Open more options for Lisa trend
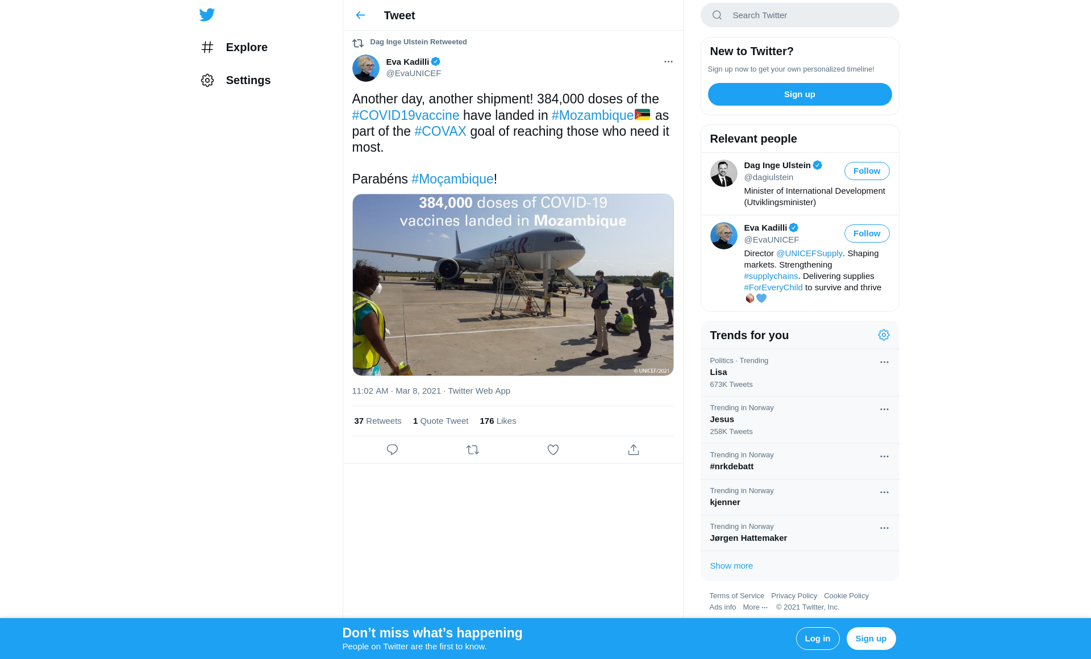Image resolution: width=1091 pixels, height=659 pixels. coord(884,362)
